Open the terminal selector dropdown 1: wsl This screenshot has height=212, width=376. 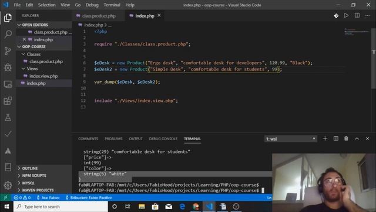pyautogui.click(x=290, y=139)
